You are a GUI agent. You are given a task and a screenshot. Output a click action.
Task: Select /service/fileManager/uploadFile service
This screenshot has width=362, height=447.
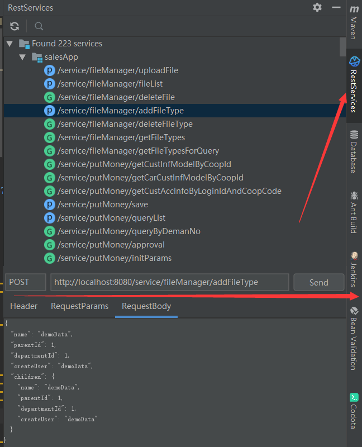(117, 70)
